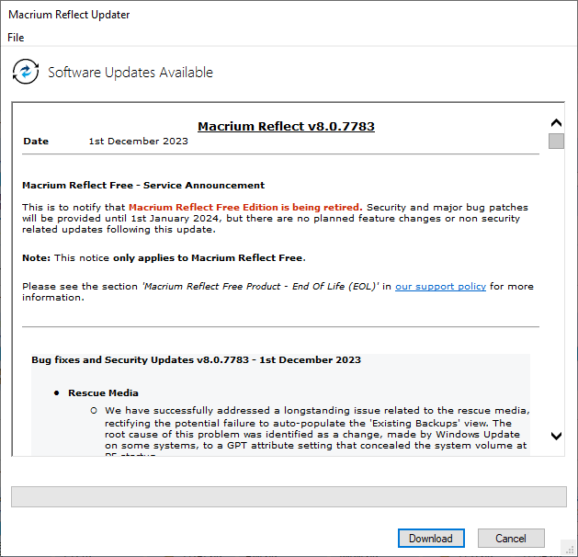
Task: Click the window resize grip icon
Action: pos(570,550)
